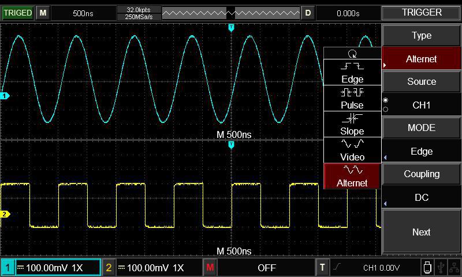Click the USB drive status icon

point(427,267)
